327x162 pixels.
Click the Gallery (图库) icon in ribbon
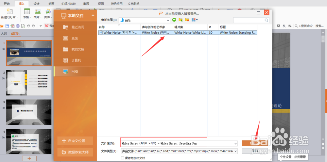click(48, 11)
